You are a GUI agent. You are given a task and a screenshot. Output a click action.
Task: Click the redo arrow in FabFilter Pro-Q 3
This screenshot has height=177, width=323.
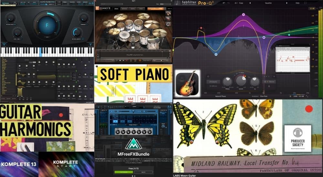pos(228,3)
